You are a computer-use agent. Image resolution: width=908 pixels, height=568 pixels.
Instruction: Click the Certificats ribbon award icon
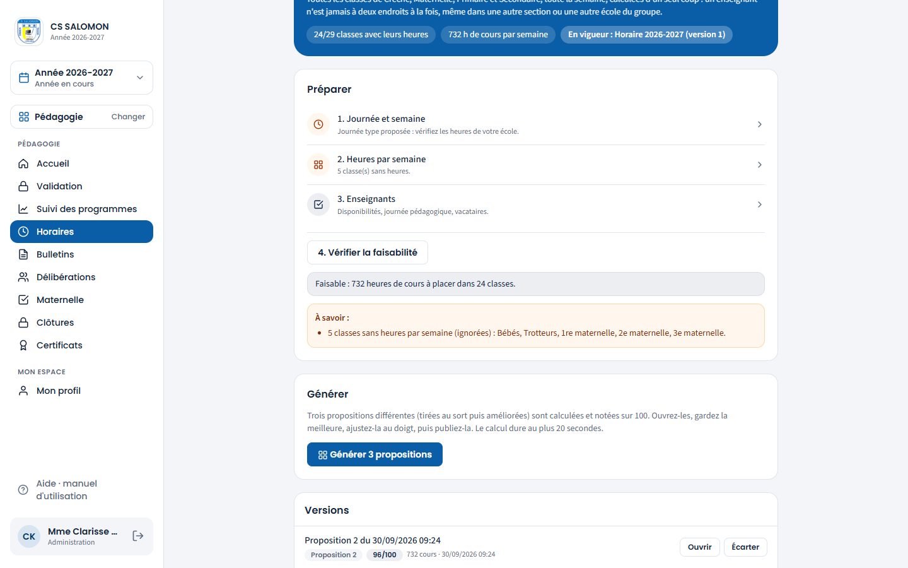[23, 345]
